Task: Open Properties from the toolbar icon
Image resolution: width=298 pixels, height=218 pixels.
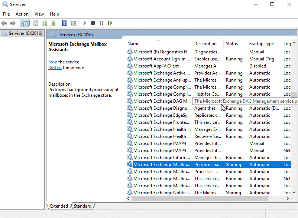Action: click(x=36, y=23)
